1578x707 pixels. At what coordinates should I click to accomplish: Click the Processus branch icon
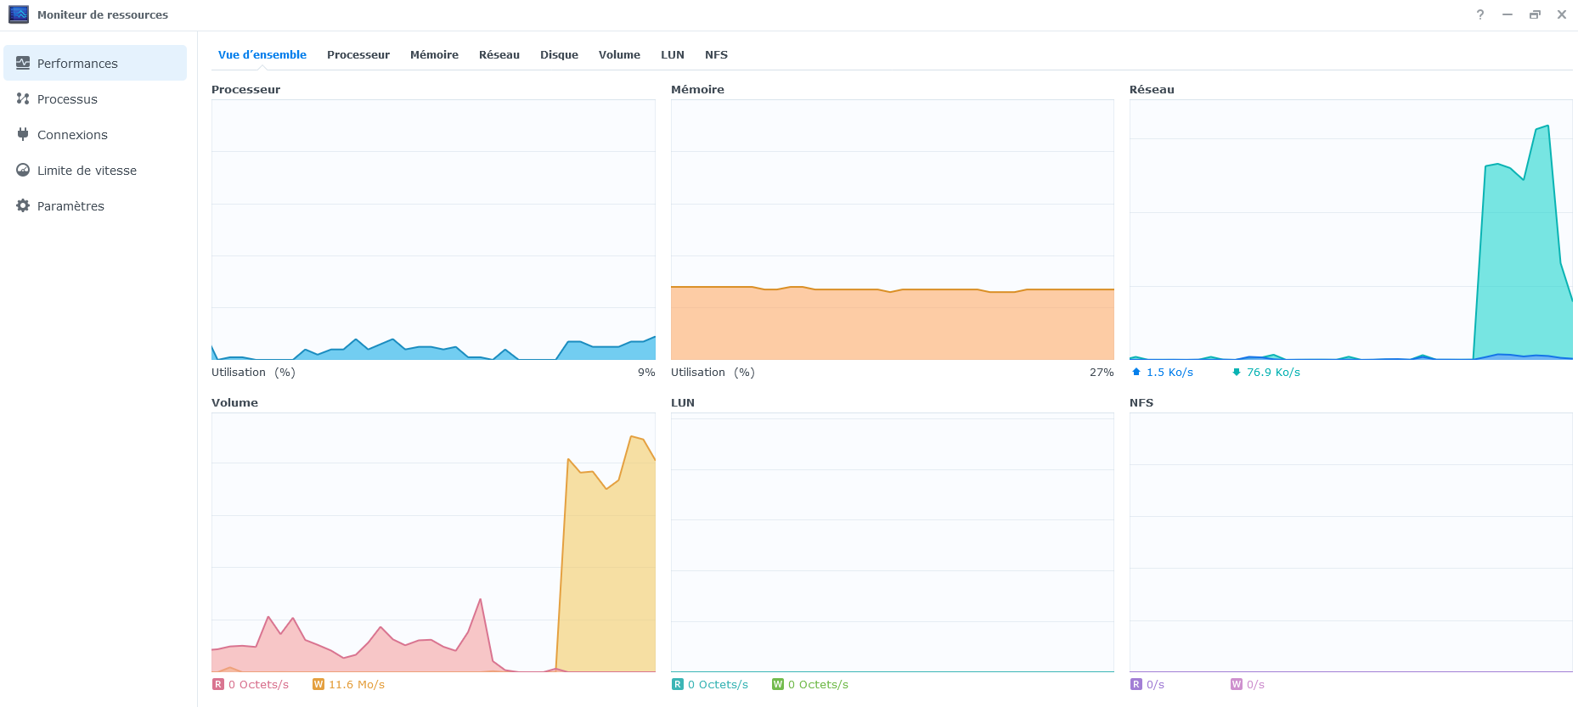tap(23, 98)
